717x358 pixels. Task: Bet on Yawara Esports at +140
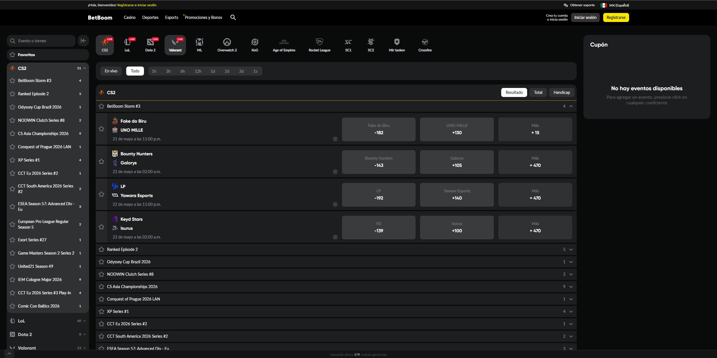click(457, 195)
